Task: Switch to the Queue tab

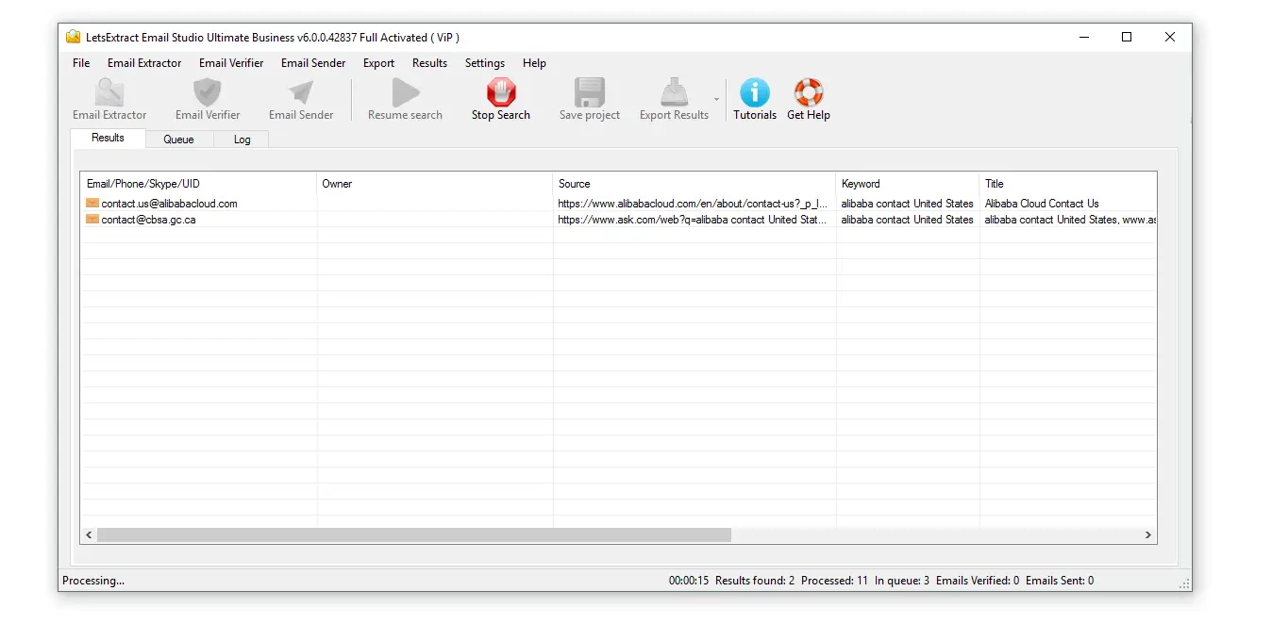Action: click(x=179, y=139)
